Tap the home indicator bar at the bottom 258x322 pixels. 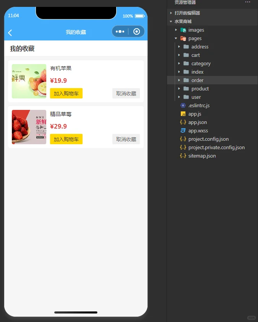pyautogui.click(x=76, y=312)
